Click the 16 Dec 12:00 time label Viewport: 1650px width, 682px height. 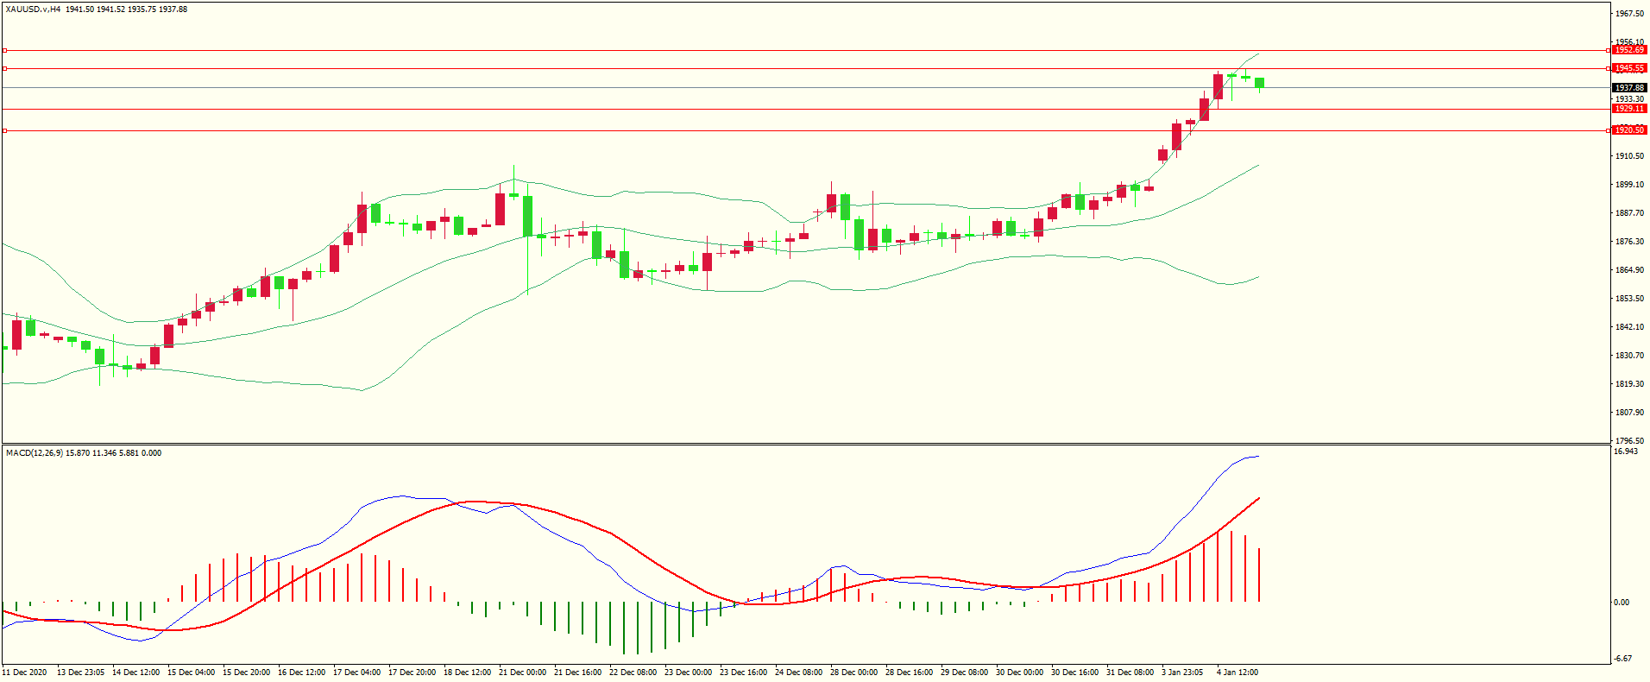coord(302,673)
